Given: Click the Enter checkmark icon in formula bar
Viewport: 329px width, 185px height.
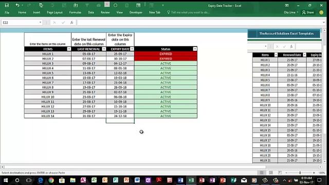Looking at the screenshot, I should click(x=63, y=23).
